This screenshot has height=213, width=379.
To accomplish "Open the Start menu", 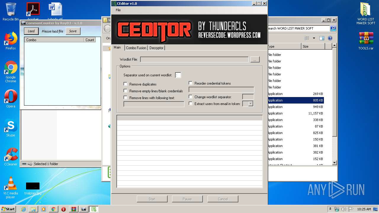I will click(8, 209).
